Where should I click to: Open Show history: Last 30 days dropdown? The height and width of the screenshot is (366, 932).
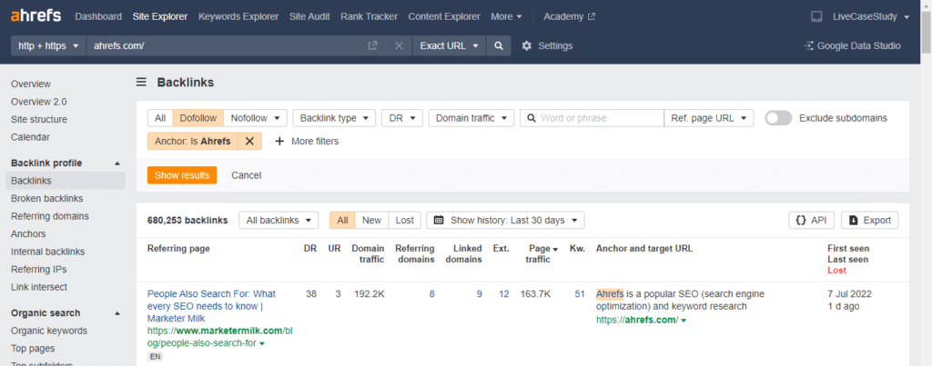click(505, 220)
